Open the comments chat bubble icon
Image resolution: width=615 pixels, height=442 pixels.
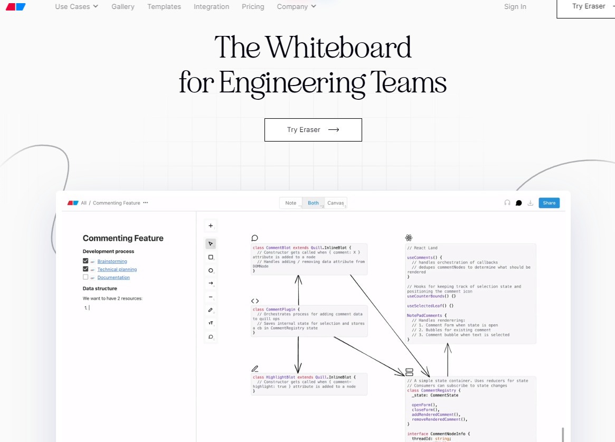pos(519,203)
